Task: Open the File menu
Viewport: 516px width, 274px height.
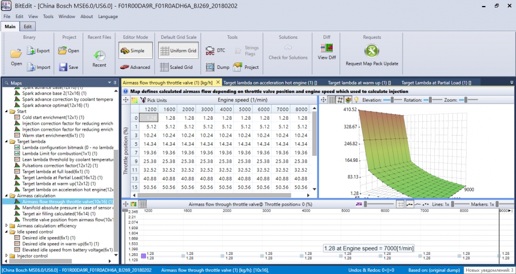Action: click(x=7, y=17)
